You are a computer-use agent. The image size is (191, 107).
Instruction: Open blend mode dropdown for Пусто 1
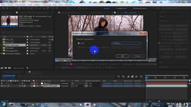(66, 83)
